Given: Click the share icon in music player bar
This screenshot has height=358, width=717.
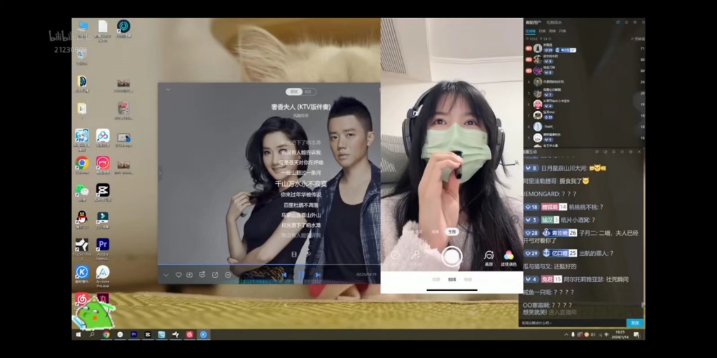Looking at the screenshot, I should [215, 275].
